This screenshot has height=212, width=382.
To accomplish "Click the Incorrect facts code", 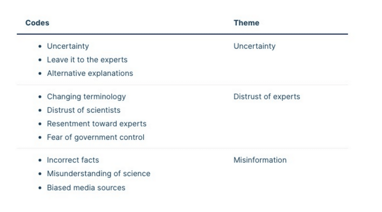I will pos(73,160).
